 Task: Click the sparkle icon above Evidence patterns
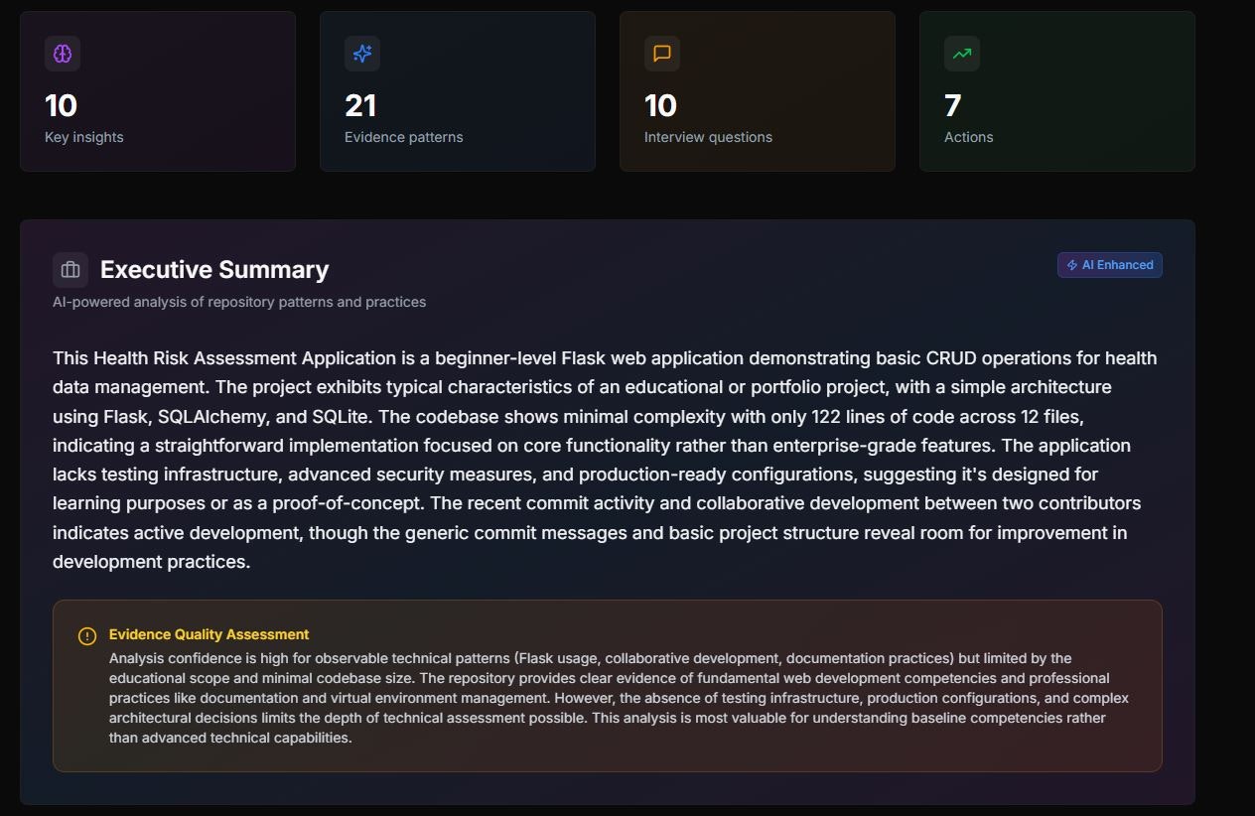point(362,54)
